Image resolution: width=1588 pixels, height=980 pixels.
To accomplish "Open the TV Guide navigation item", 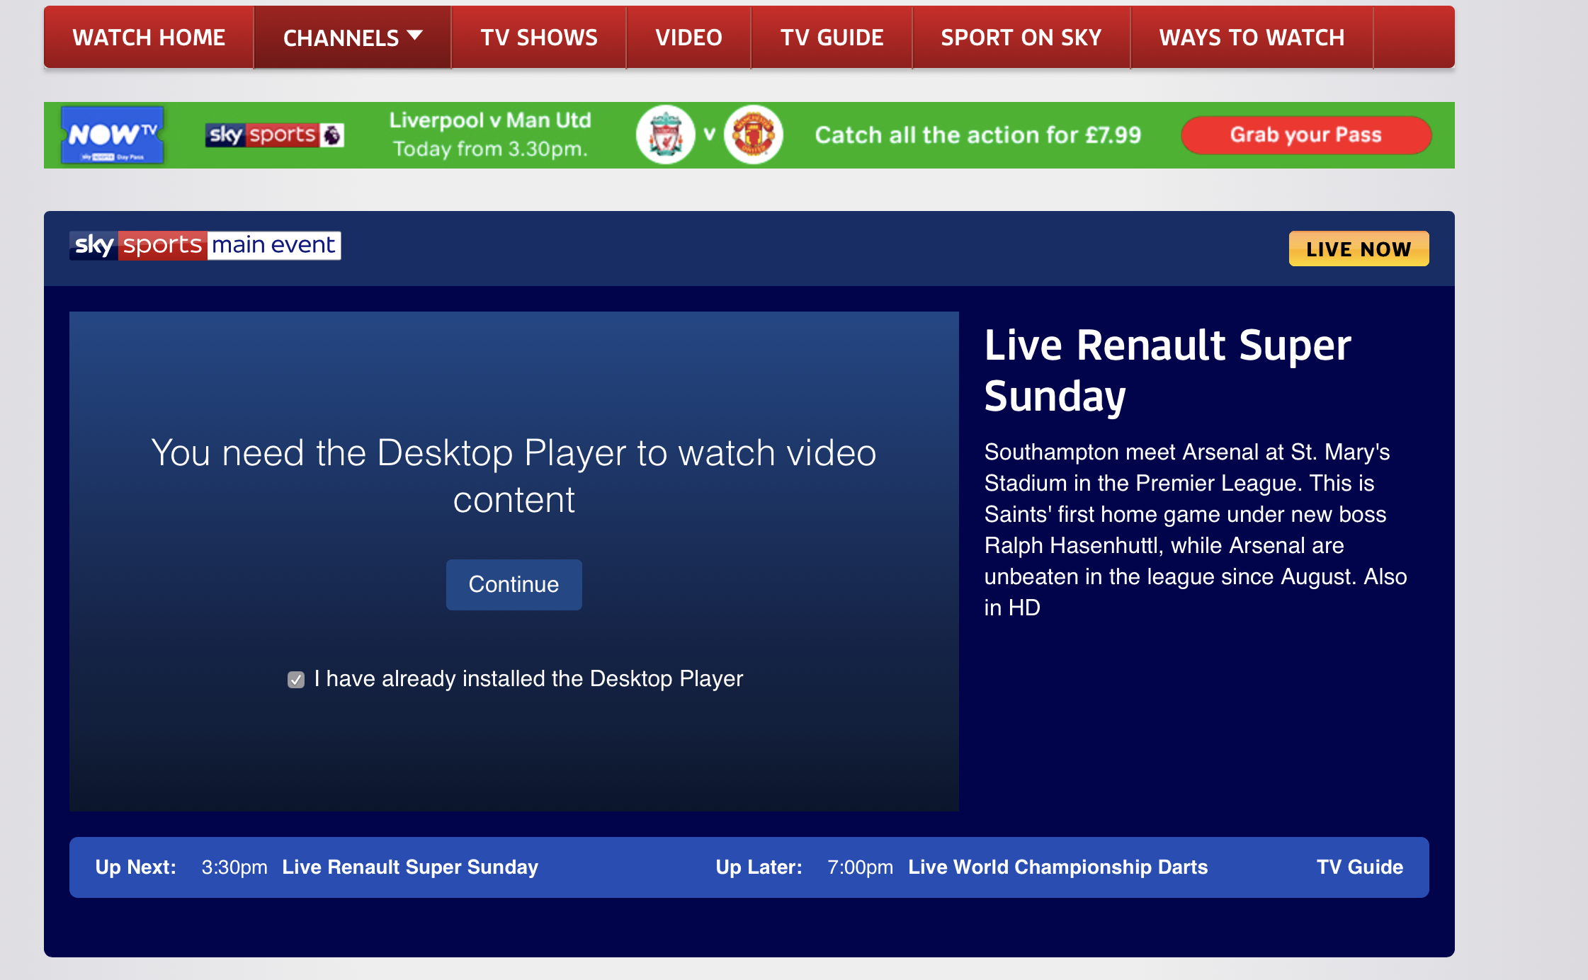I will (x=832, y=38).
